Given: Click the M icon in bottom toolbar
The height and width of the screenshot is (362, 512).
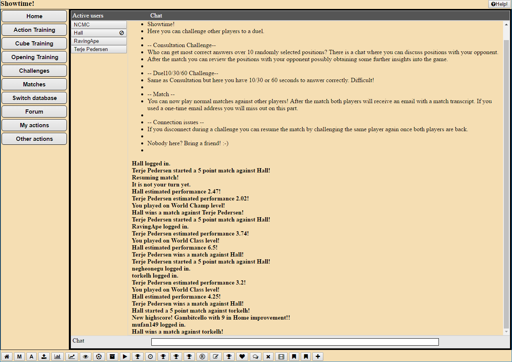Looking at the screenshot, I should tap(19, 357).
